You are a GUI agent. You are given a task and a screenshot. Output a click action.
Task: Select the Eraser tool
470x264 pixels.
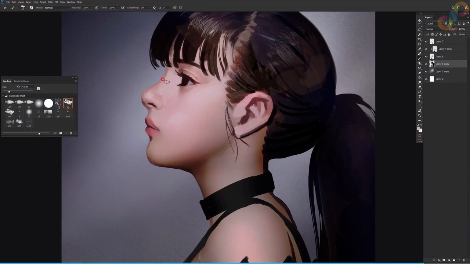point(420,73)
